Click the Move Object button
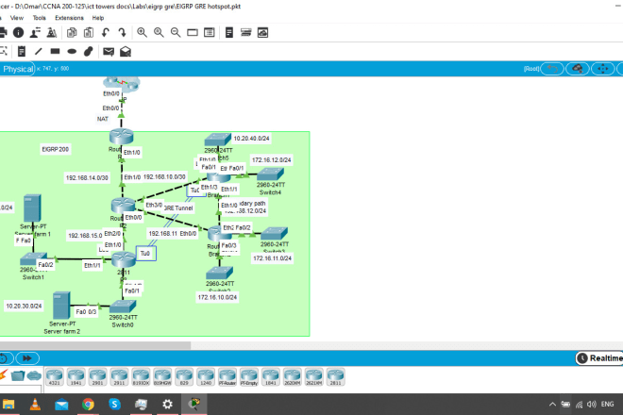This screenshot has width=623, height=415. [x=603, y=69]
